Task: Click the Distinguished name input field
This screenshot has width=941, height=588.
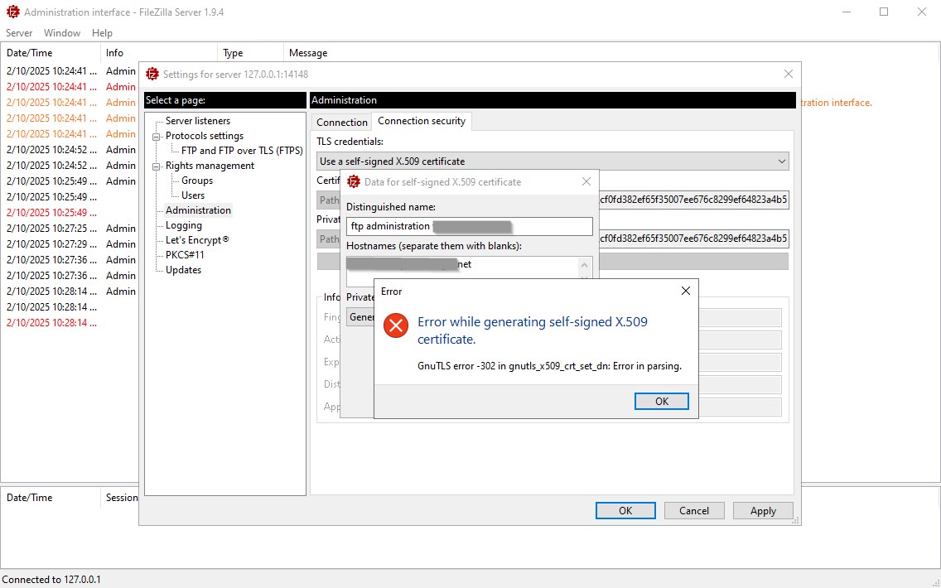Action: 470,226
